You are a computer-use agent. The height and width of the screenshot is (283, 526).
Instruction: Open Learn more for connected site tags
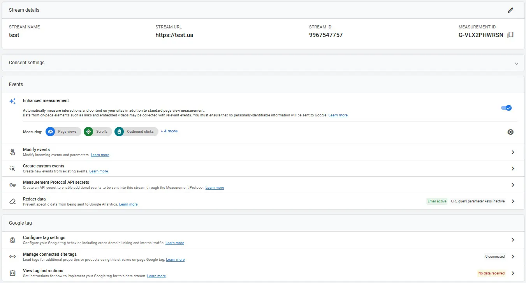[175, 260]
